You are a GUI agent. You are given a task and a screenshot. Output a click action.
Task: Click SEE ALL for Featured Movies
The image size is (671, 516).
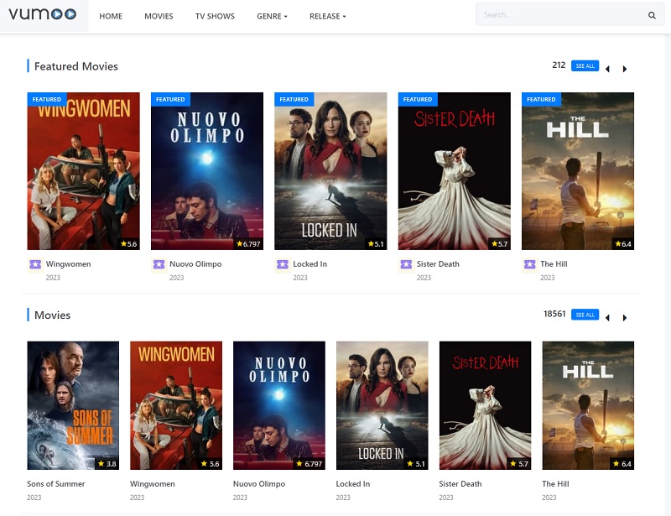(585, 66)
